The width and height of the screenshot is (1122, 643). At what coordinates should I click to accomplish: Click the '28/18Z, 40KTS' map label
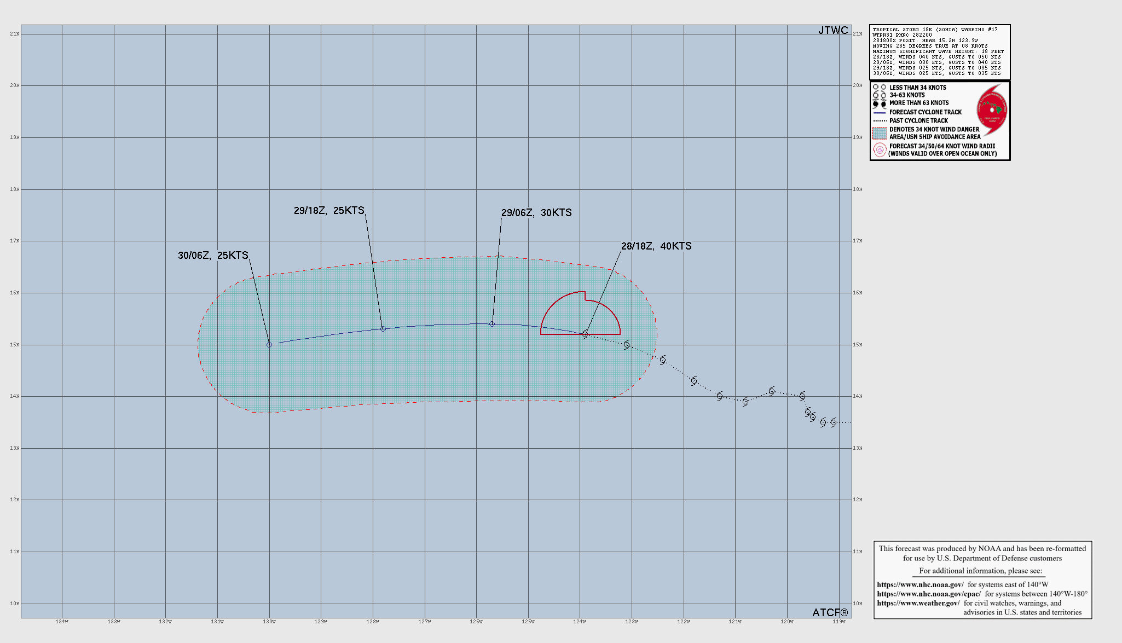tap(656, 246)
